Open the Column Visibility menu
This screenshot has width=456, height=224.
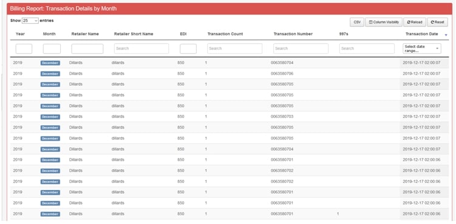(x=384, y=22)
